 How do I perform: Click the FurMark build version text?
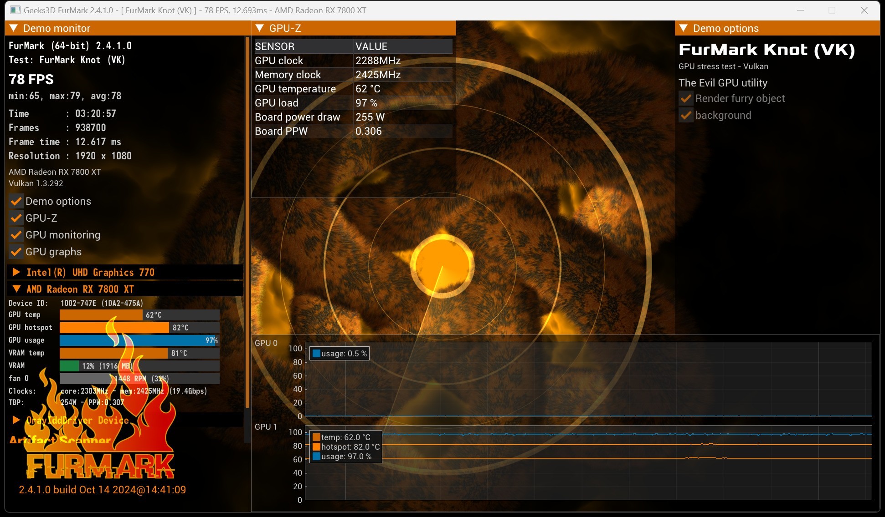click(103, 490)
